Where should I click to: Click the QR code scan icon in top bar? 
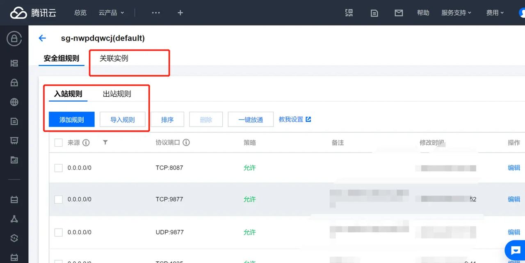349,13
